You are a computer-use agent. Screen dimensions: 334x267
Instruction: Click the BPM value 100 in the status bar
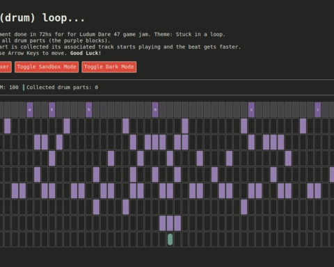(14, 88)
